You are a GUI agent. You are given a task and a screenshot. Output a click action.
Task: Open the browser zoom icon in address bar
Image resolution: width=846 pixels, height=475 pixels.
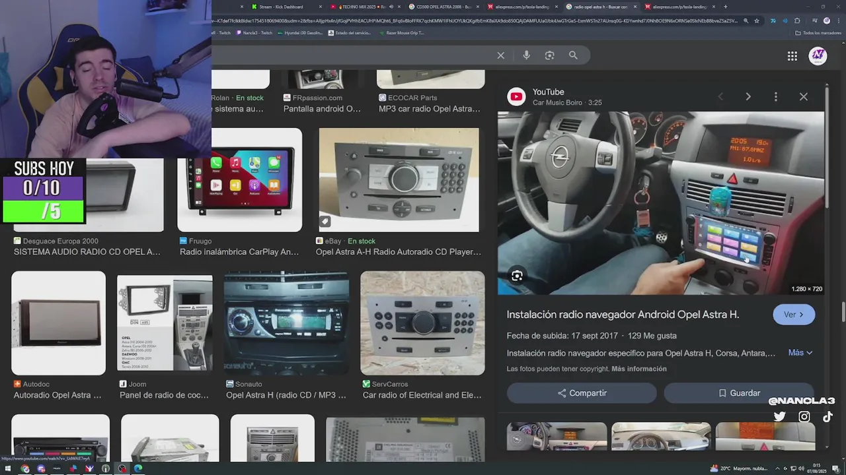click(746, 20)
